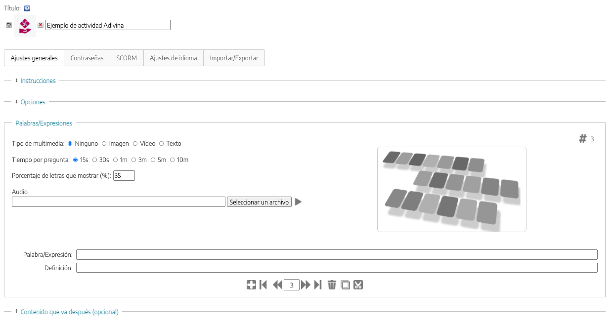613x324 pixels.
Task: Expand the Opciones section
Action: point(33,102)
